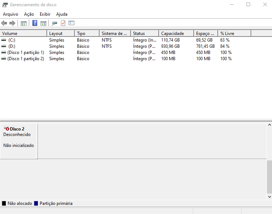Screen dimensions: 272x214
Task: Click the Não inicializado status text
Action: coord(19,145)
